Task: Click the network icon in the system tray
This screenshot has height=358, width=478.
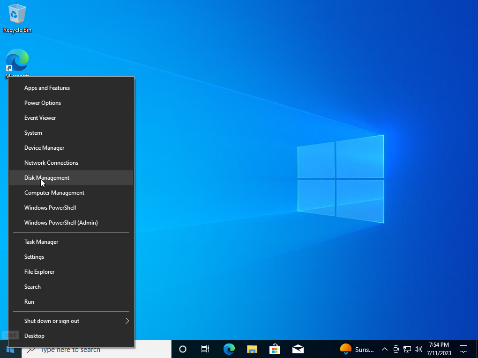Action: tap(407, 349)
